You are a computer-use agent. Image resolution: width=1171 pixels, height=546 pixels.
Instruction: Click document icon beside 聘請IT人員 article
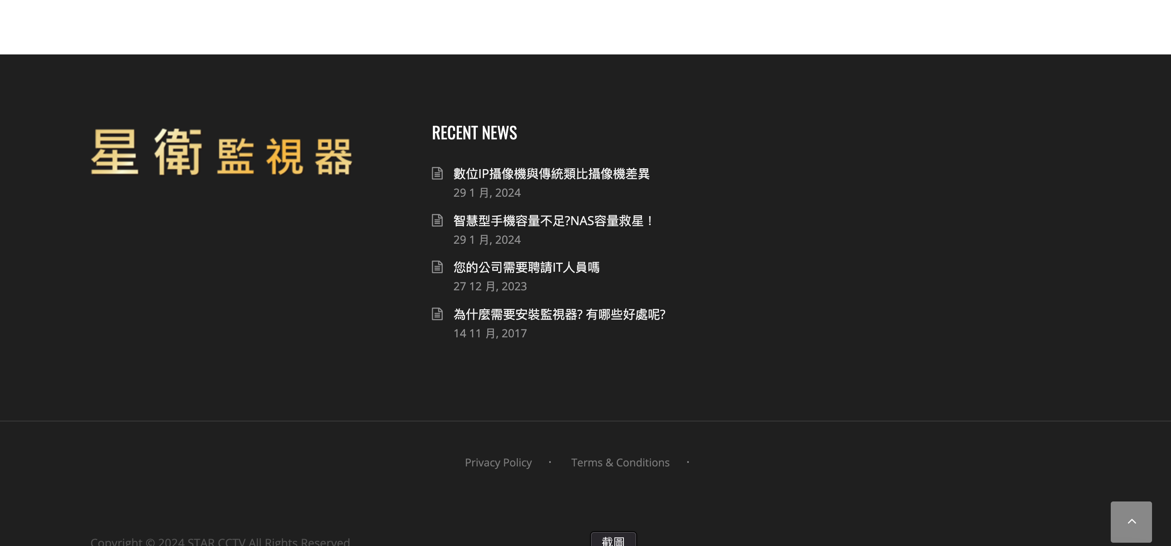[437, 267]
